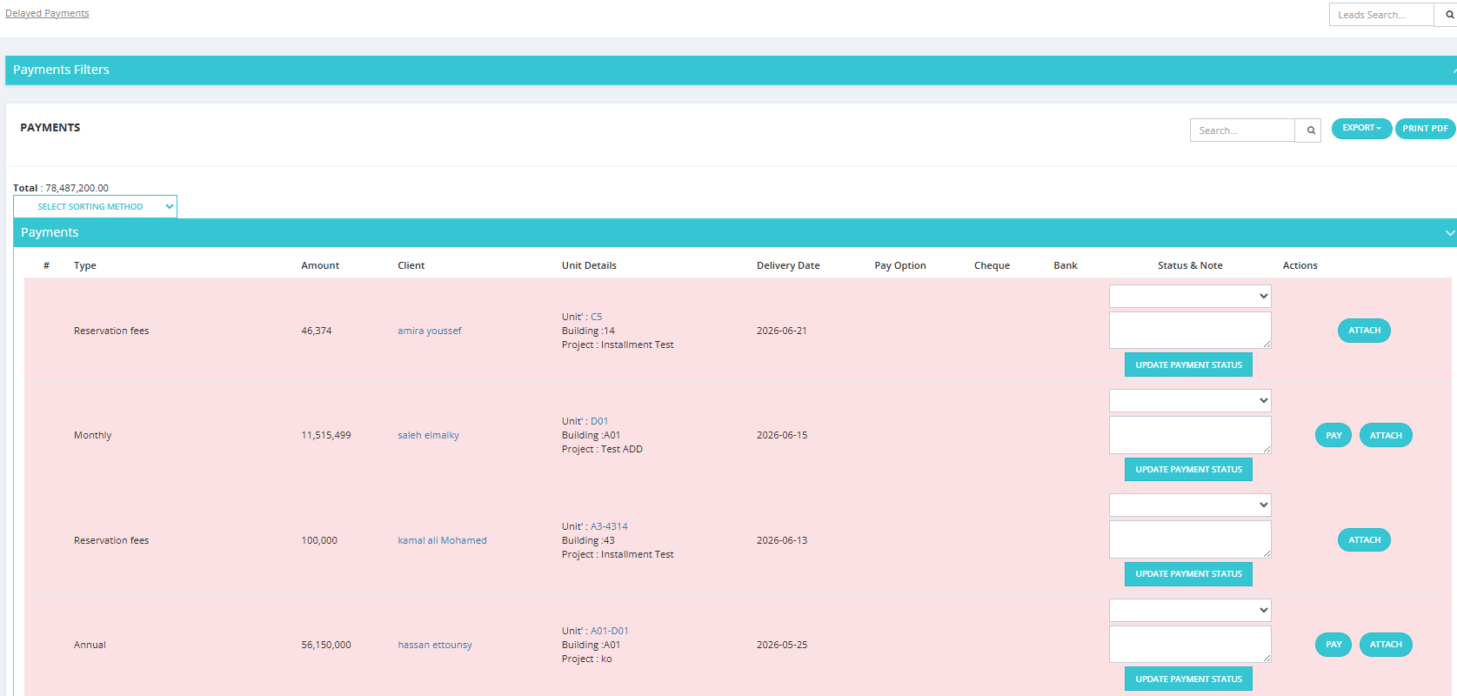Image resolution: width=1457 pixels, height=696 pixels.
Task: Click the amount 11,515,499
Action: click(x=326, y=435)
